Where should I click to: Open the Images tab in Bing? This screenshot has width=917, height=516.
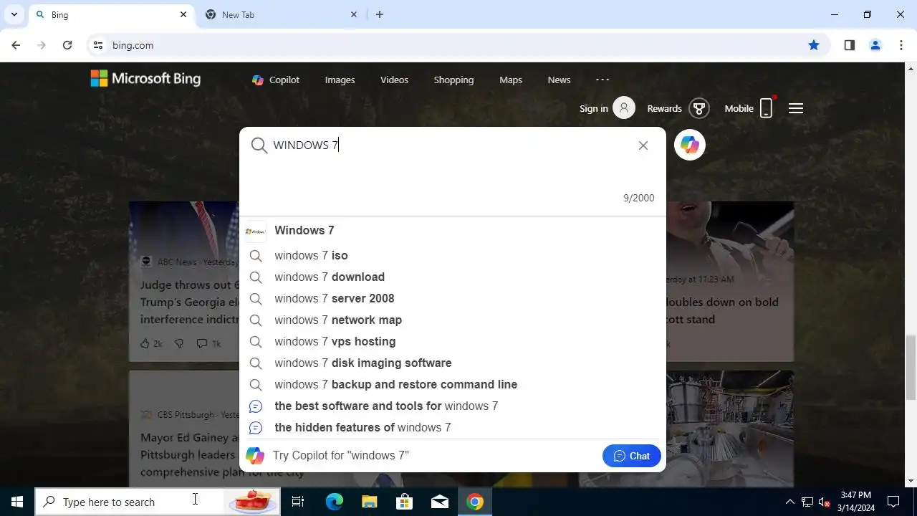point(340,80)
